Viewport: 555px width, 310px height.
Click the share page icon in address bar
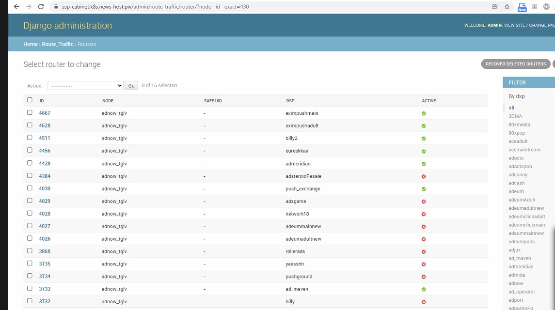coord(494,7)
